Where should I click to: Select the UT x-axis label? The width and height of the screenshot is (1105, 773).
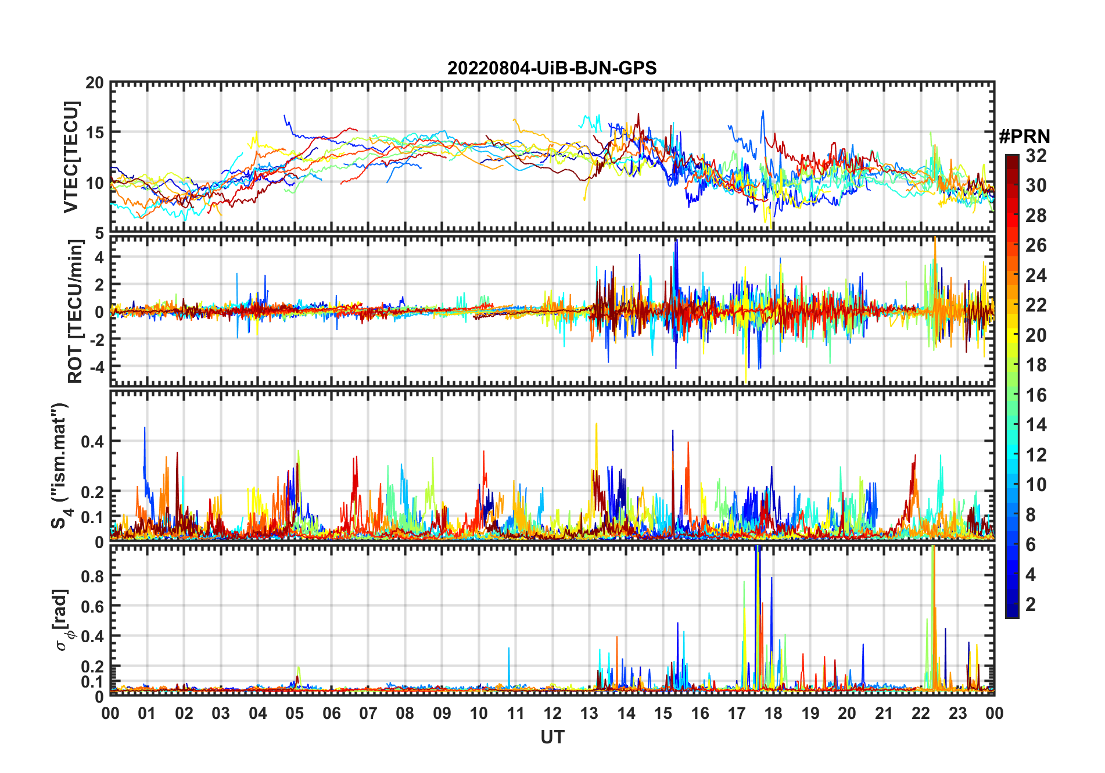552,738
